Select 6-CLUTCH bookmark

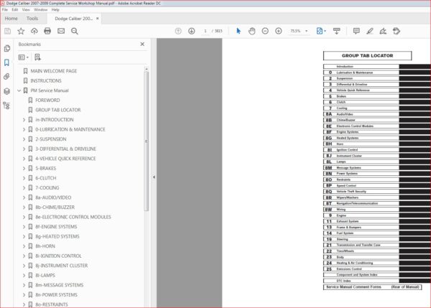tap(46, 178)
